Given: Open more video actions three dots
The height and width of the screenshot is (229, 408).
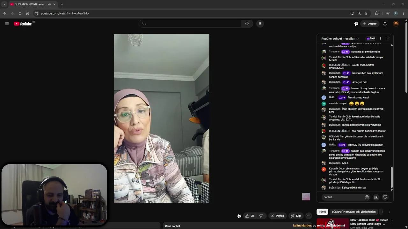Looking at the screenshot, I should click(309, 216).
